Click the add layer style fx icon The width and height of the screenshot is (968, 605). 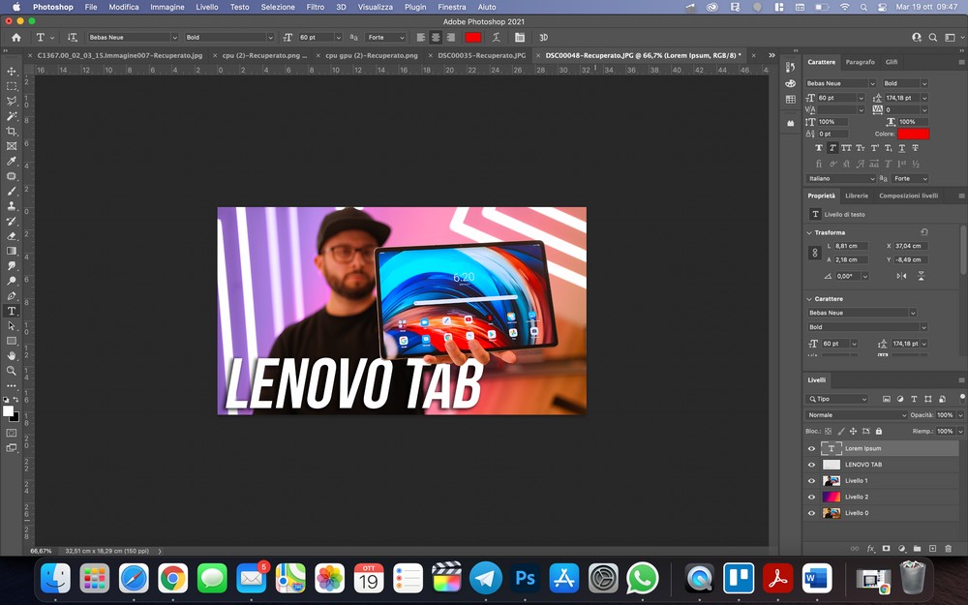point(870,548)
